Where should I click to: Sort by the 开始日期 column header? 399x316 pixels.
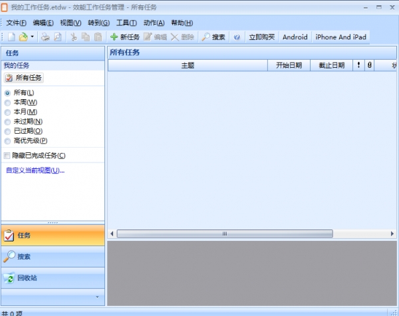pyautogui.click(x=289, y=65)
